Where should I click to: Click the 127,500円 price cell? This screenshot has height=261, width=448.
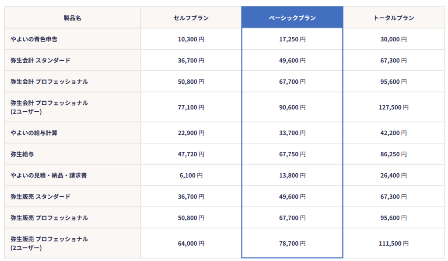(394, 107)
